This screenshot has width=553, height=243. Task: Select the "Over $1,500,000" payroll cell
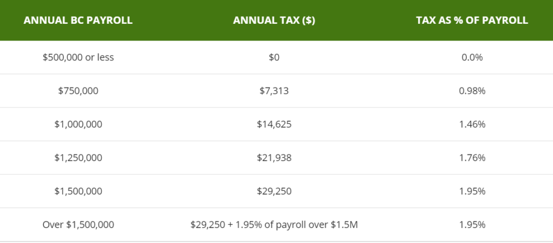pos(78,225)
